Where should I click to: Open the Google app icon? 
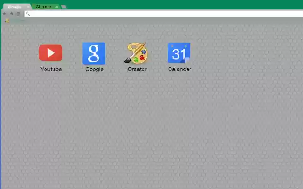pos(94,53)
